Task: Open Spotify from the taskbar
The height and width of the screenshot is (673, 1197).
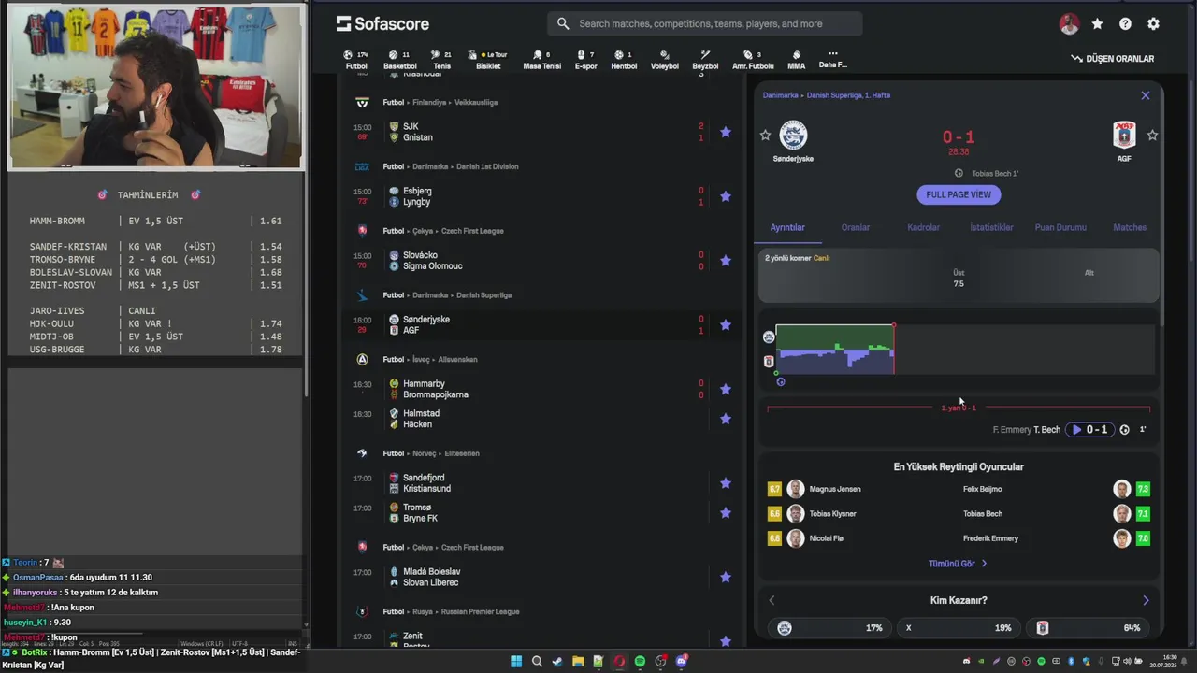Action: 640,661
